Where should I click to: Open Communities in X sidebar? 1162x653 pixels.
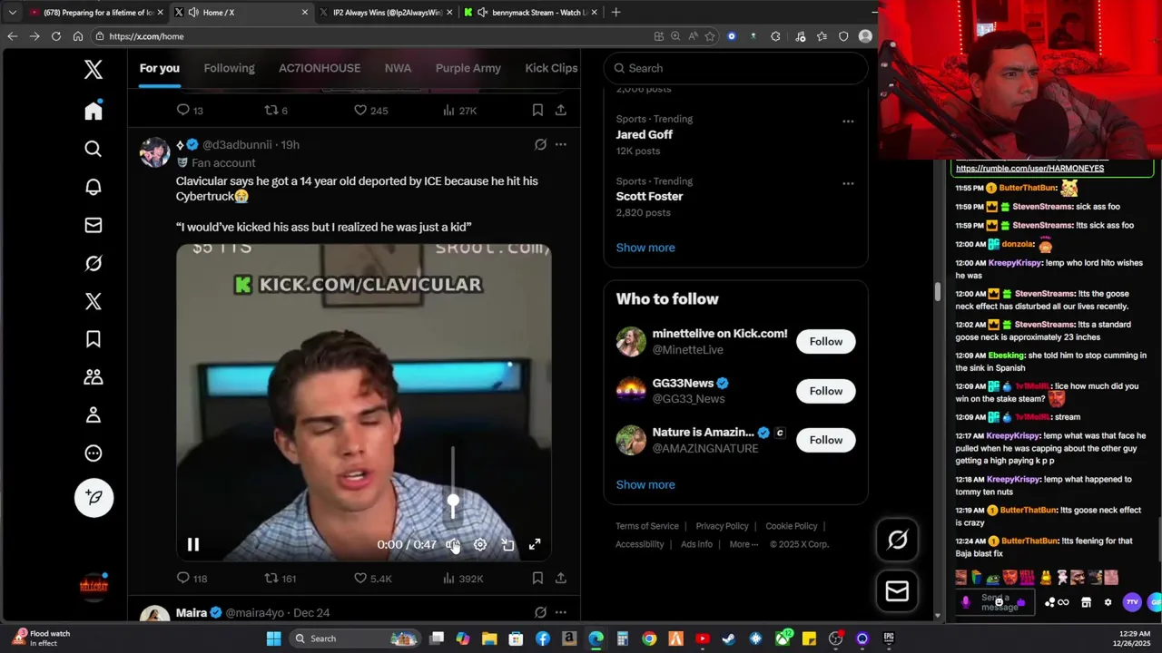coord(94,377)
